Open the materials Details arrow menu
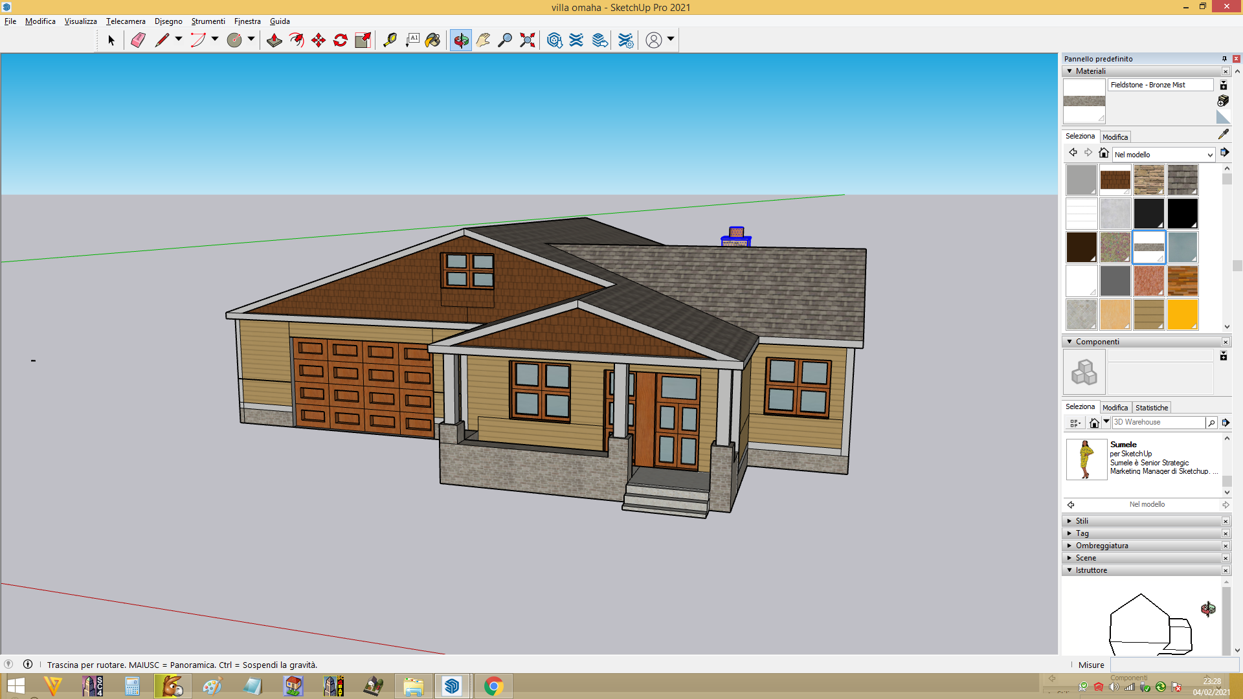The width and height of the screenshot is (1243, 699). [x=1224, y=153]
